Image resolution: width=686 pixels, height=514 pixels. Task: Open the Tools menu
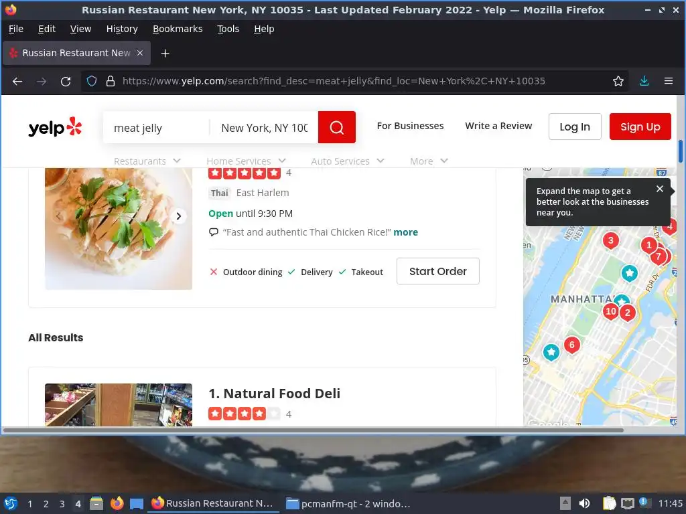point(228,29)
